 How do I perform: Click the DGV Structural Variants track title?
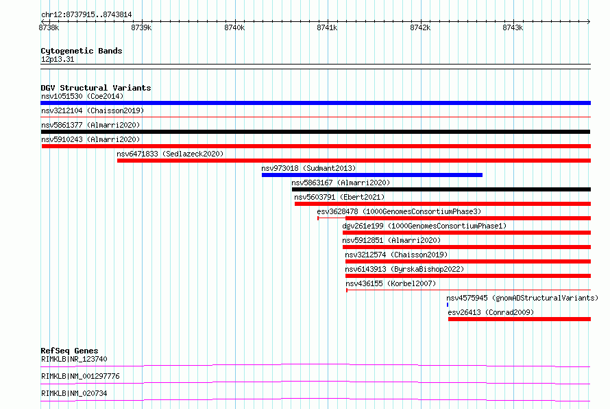[x=96, y=88]
